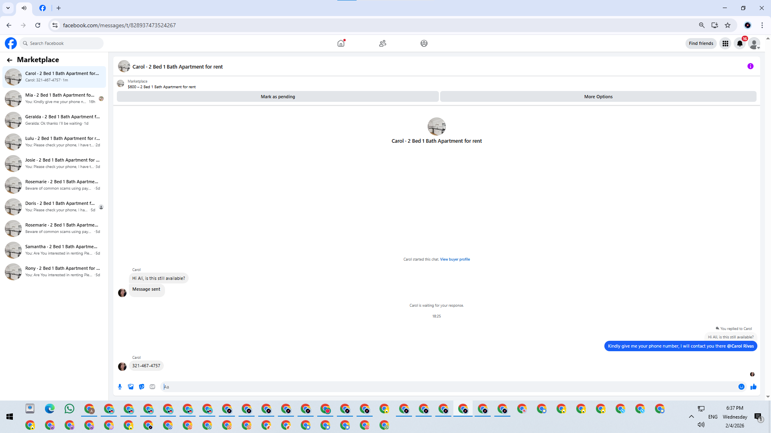Open the GIF picker icon
The image size is (771, 433).
coord(152,386)
